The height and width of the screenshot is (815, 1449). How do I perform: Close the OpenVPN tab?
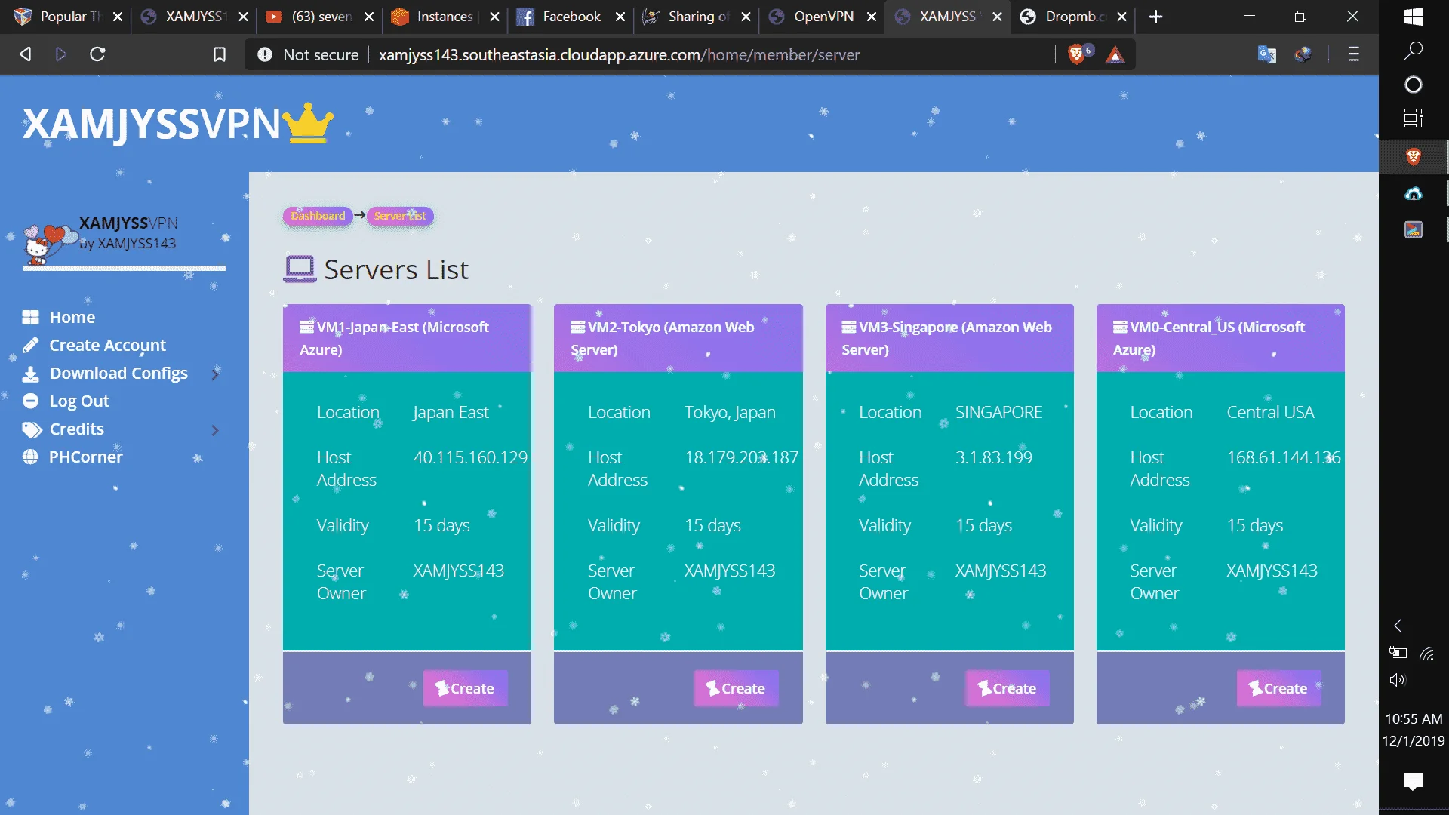(872, 17)
